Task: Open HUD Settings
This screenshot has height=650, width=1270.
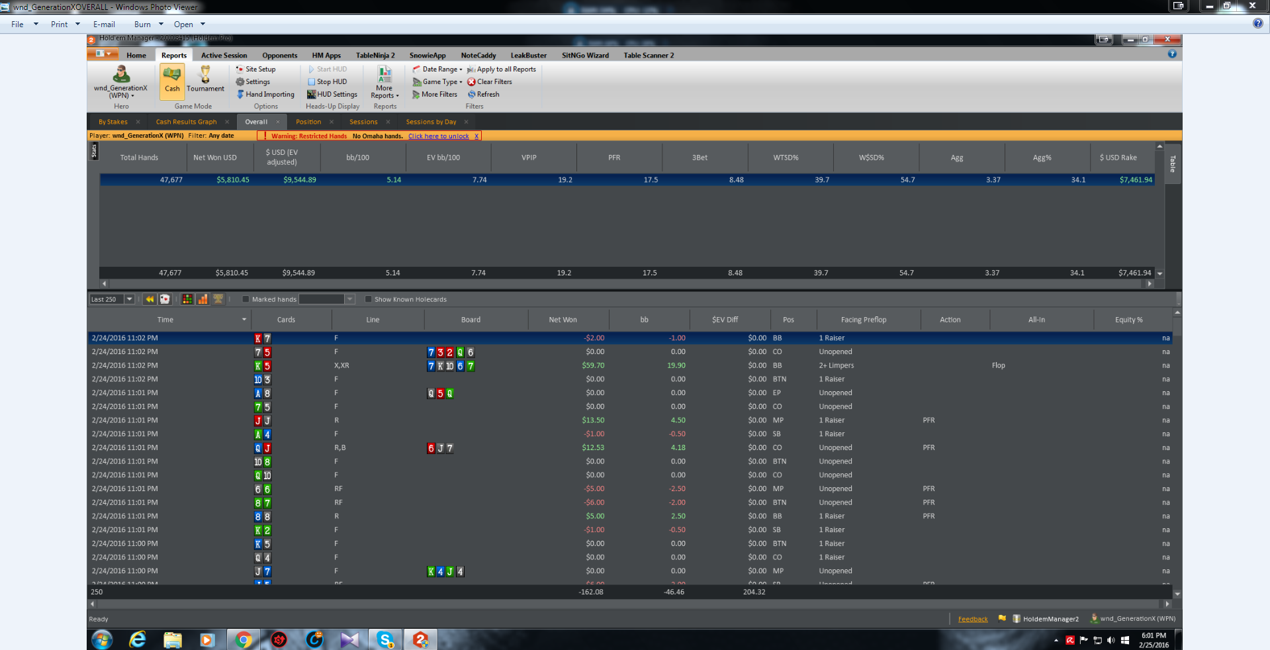Action: point(332,94)
